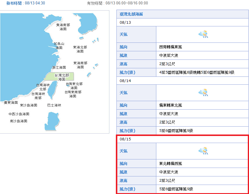Screen dimensions: 249x194
Task: Select 東海北部海面 on the map
Action: tap(80, 49)
